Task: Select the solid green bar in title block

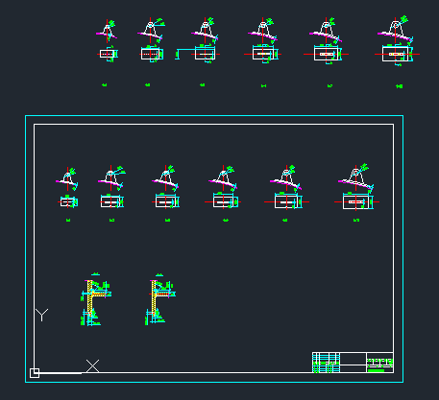Action: [376, 370]
